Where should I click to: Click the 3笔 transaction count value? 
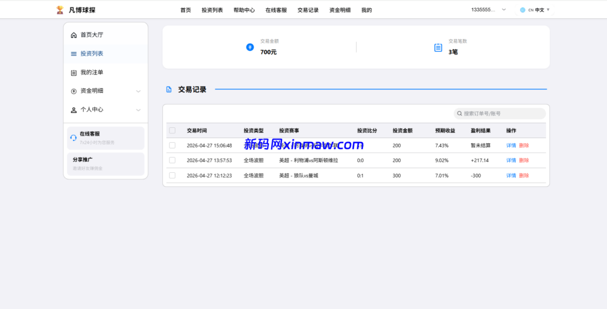click(453, 52)
